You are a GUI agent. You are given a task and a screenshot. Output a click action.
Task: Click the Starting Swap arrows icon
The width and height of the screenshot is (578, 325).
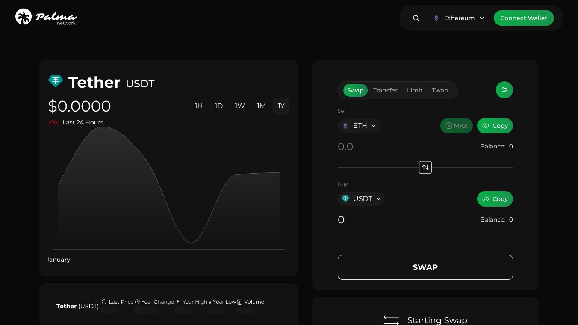(x=391, y=320)
